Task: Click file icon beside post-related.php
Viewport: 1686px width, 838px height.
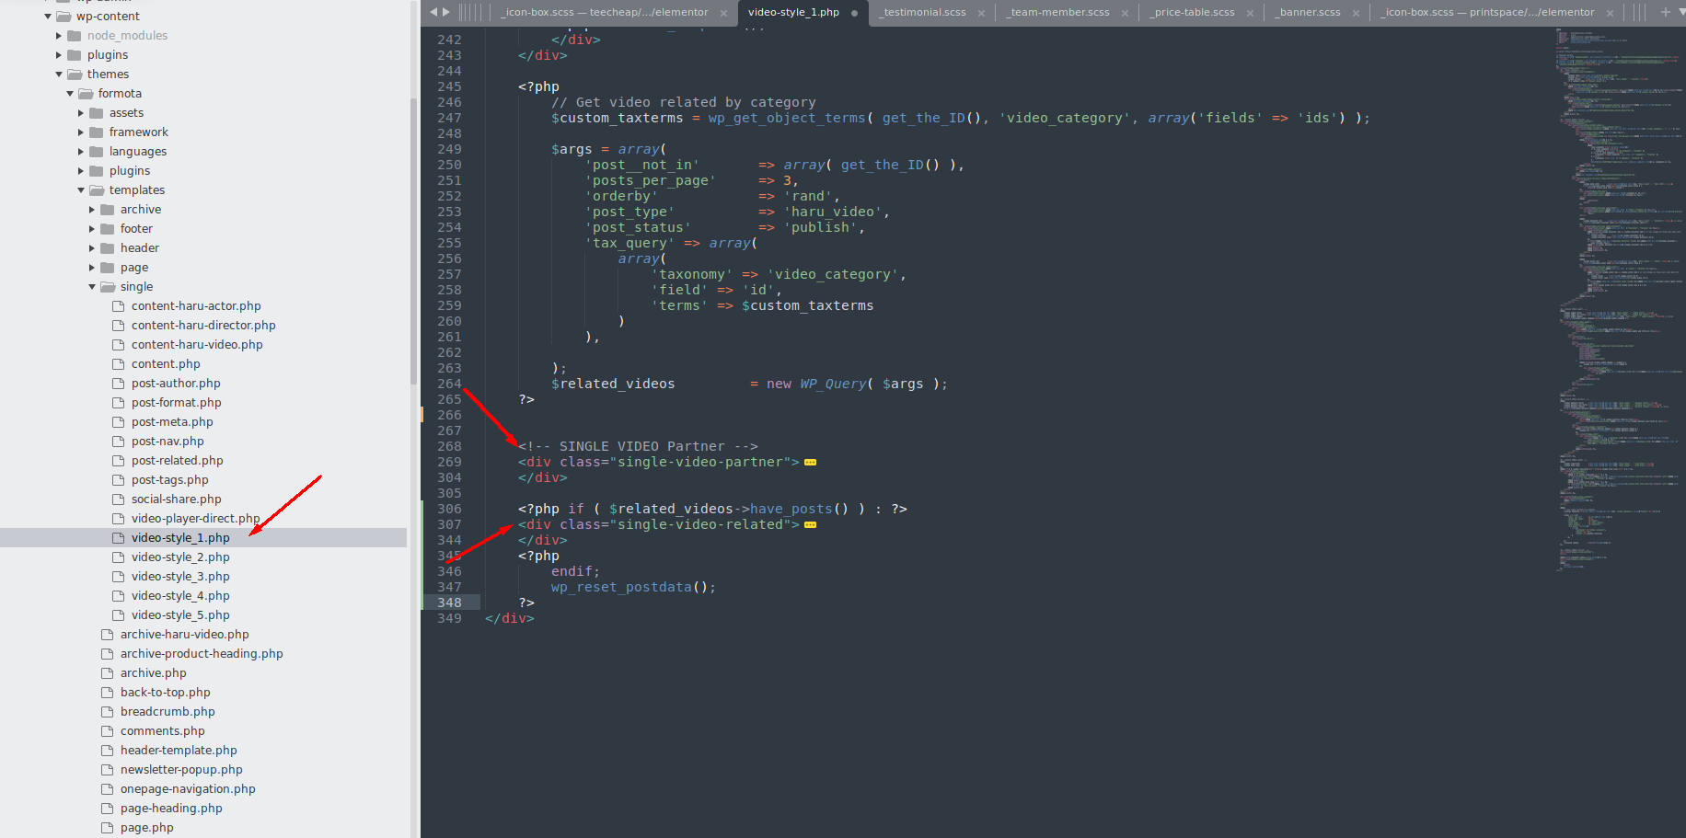Action: point(118,461)
